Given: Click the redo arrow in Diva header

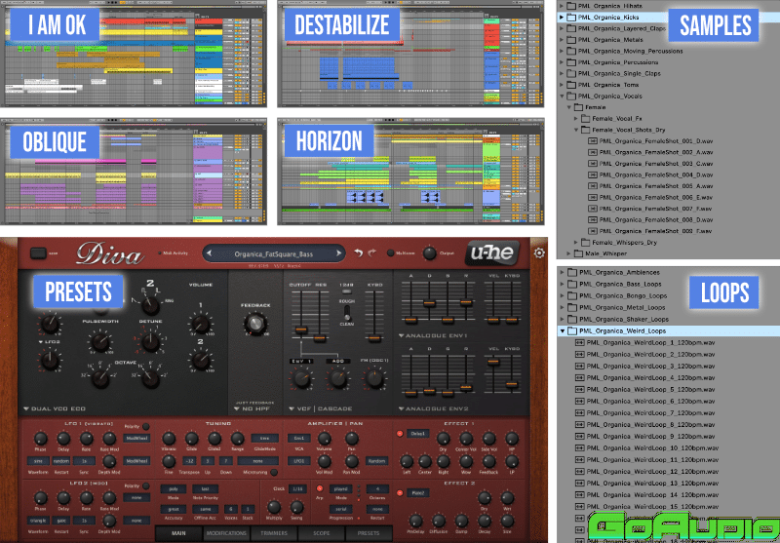Looking at the screenshot, I should pyautogui.click(x=372, y=252).
